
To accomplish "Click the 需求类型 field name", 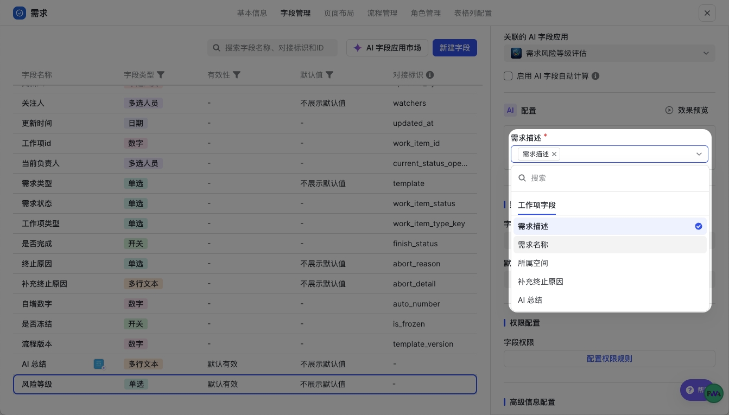I will (x=37, y=183).
